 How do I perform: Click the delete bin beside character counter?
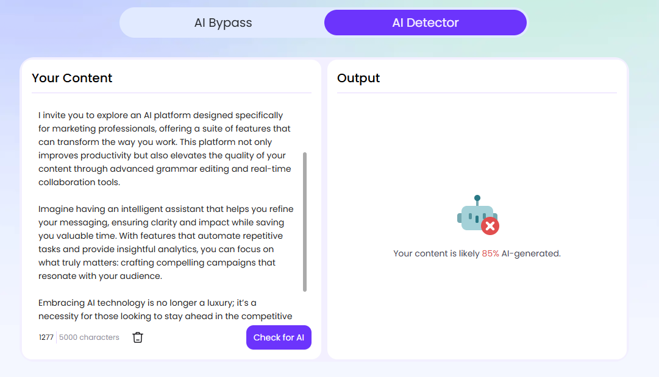click(138, 337)
